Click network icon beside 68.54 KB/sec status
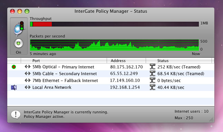Screen dimensions: 223x132 coord(153,73)
